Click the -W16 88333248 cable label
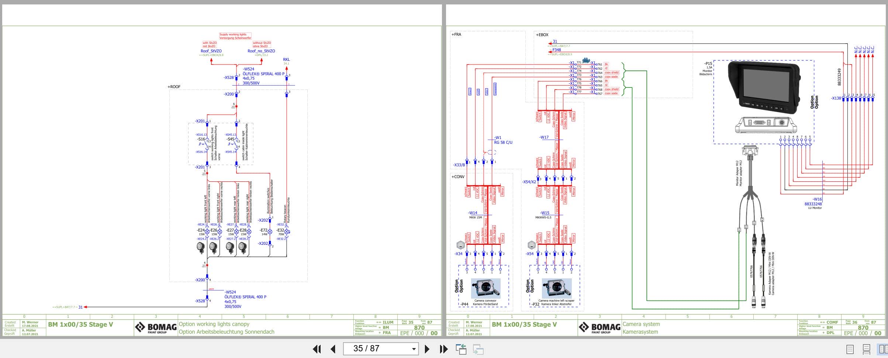 [813, 201]
